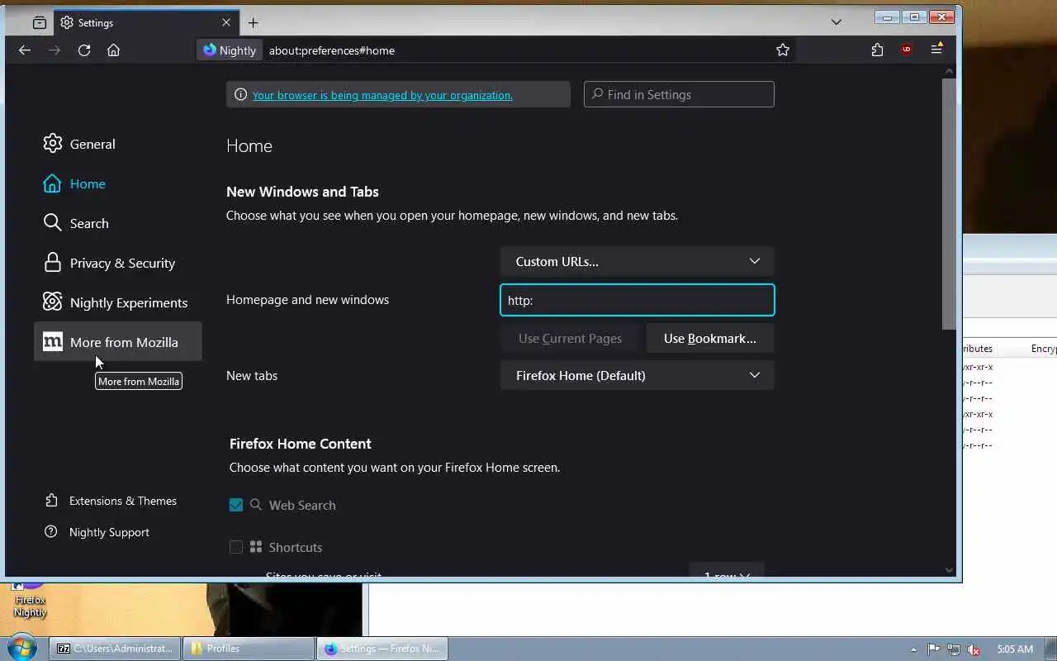Close the Settings tab

click(x=225, y=22)
